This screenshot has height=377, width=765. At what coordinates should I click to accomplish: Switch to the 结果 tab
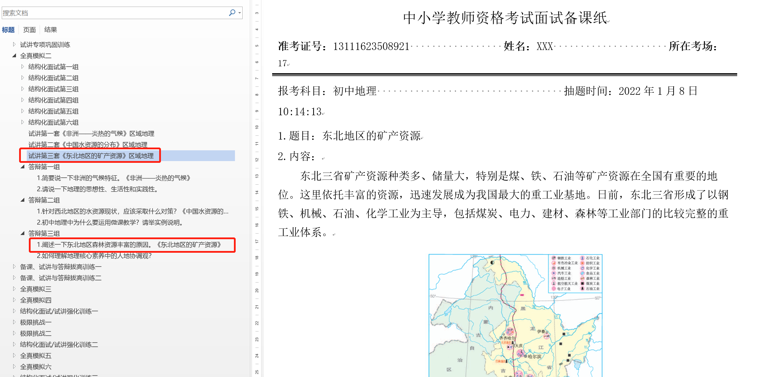tap(50, 30)
